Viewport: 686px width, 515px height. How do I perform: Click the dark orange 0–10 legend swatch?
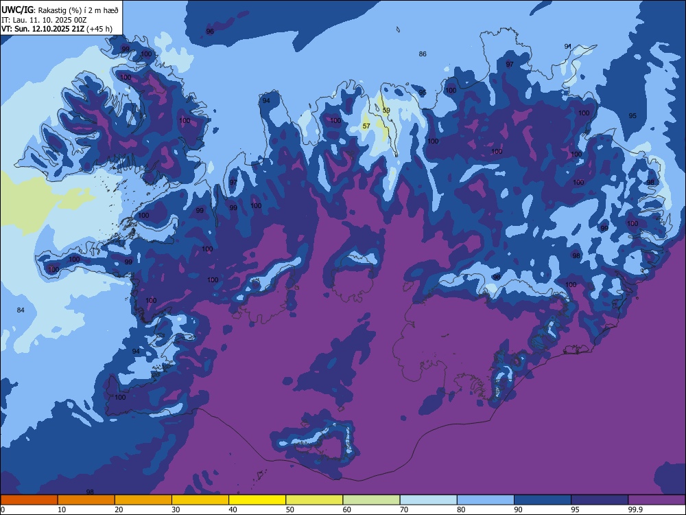click(x=29, y=500)
